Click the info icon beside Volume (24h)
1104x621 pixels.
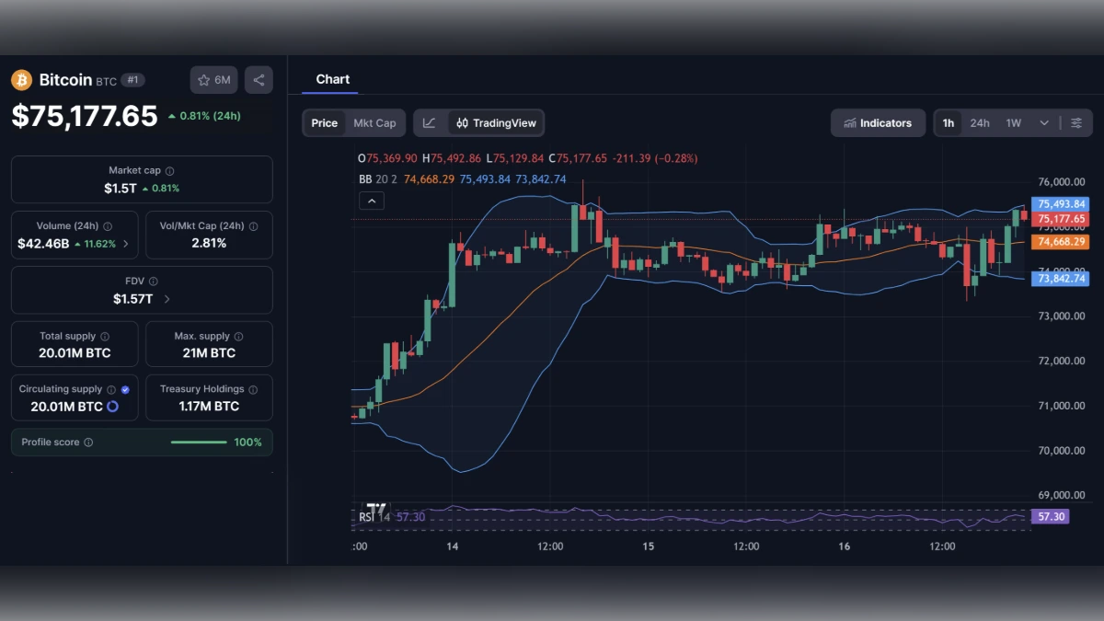[x=108, y=225]
